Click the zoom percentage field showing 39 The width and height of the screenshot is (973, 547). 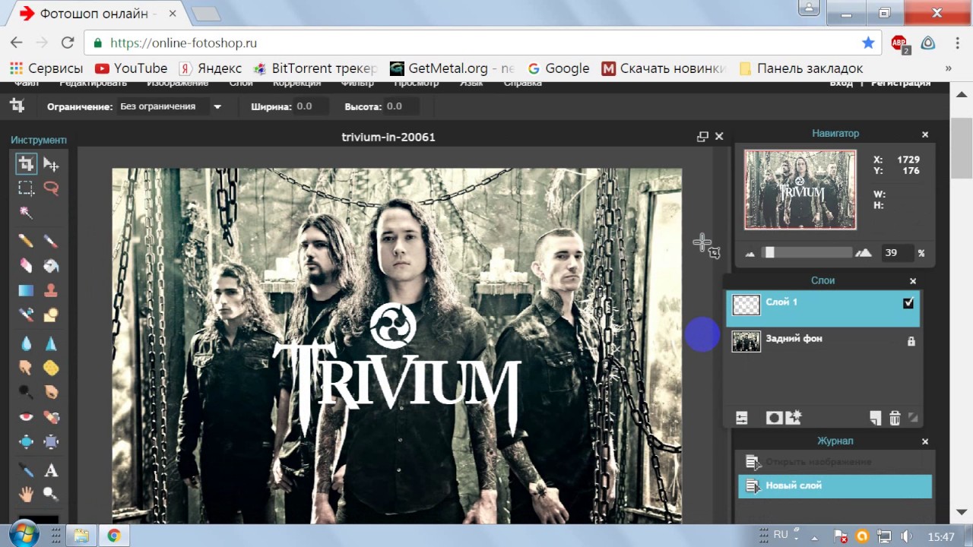tap(897, 253)
